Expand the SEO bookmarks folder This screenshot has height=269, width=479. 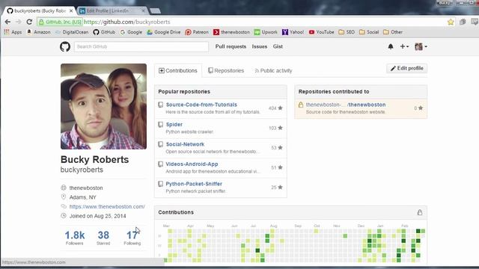347,32
